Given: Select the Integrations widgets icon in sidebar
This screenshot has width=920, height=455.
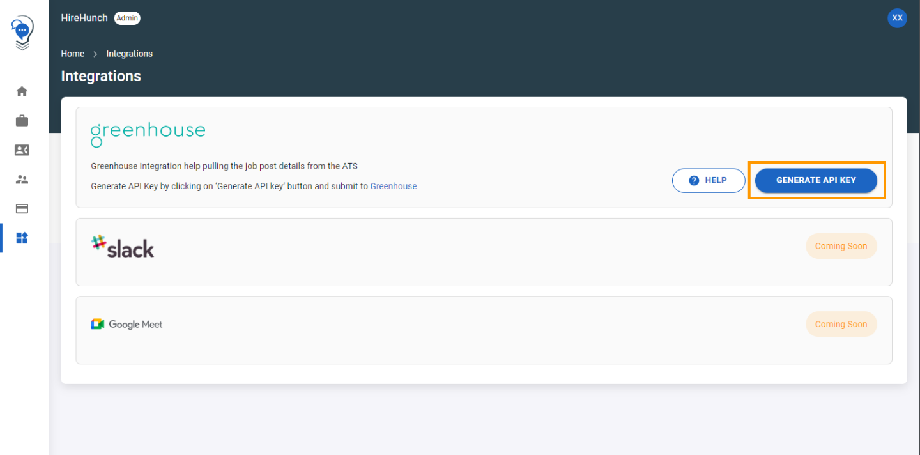Looking at the screenshot, I should point(22,238).
